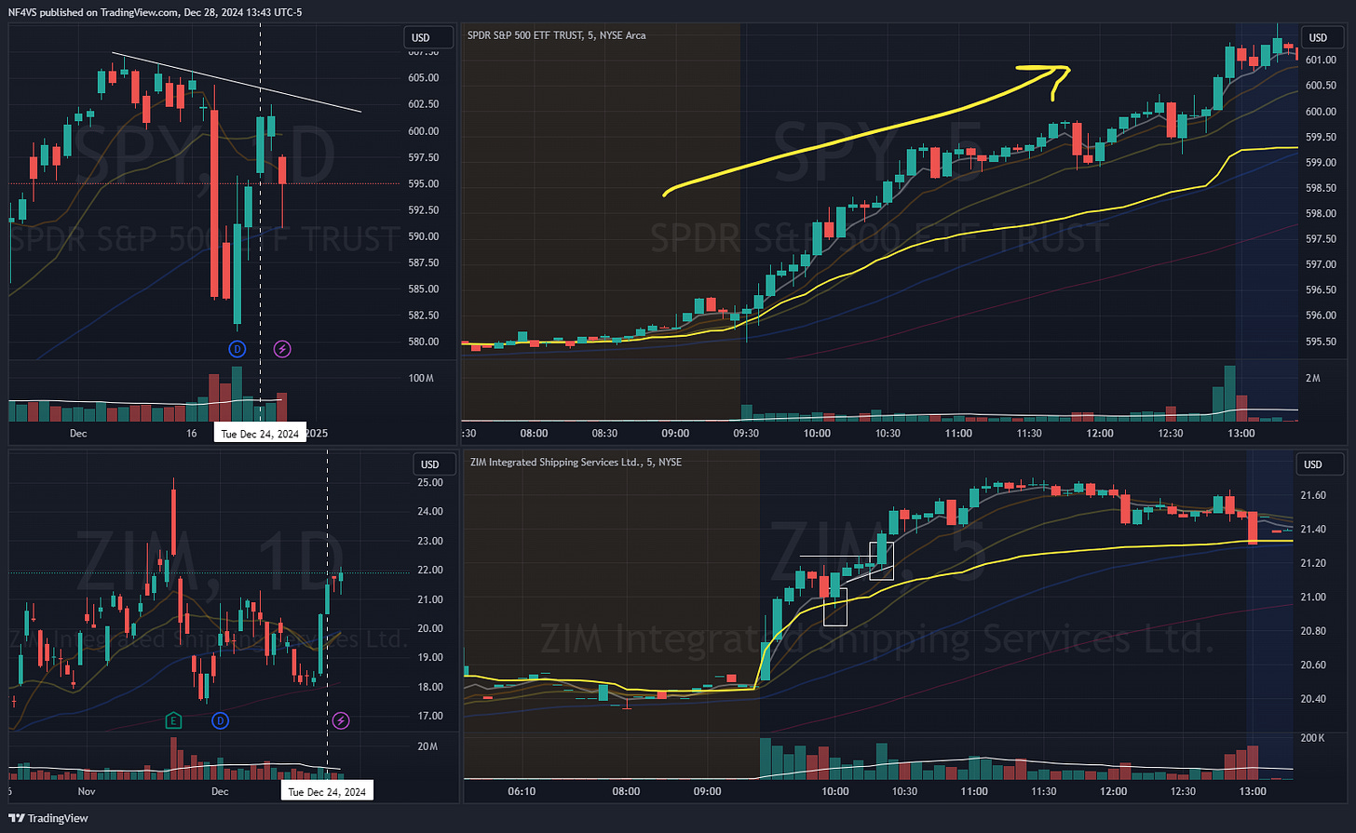Click the ZIM Integrated Shipping Services chart title
The height and width of the screenshot is (833, 1356).
[575, 462]
